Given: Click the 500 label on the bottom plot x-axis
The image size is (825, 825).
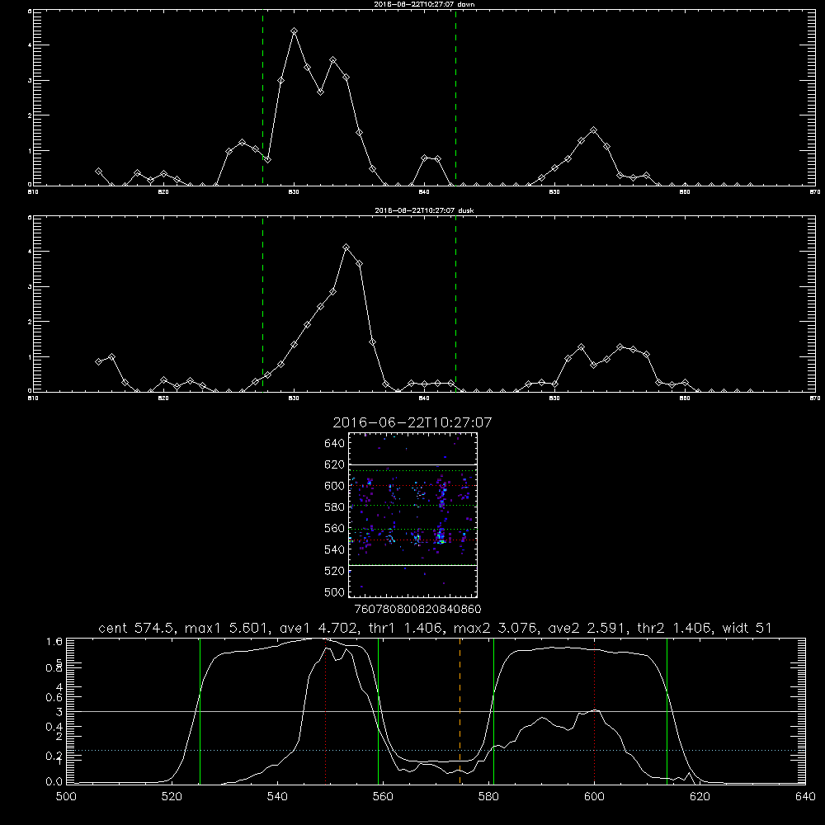Looking at the screenshot, I should 66,797.
